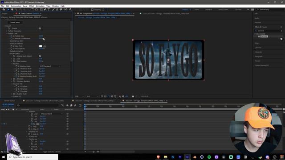Click the Windows taskbar search box
This screenshot has width=285, height=160.
pyautogui.click(x=33, y=157)
